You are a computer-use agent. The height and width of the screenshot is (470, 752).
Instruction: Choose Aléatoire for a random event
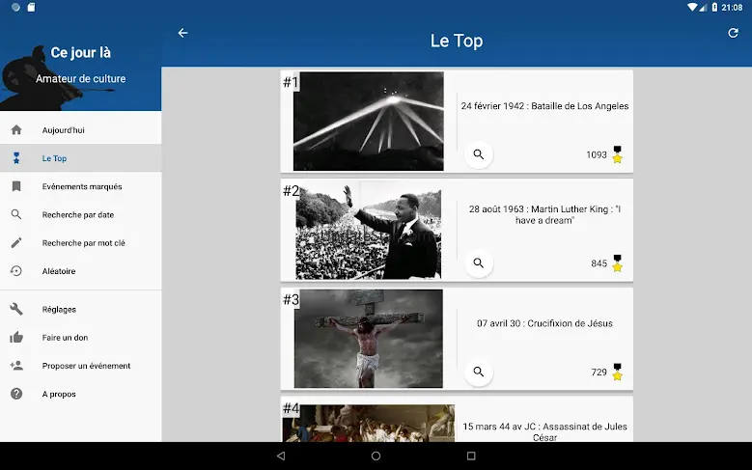(x=59, y=271)
